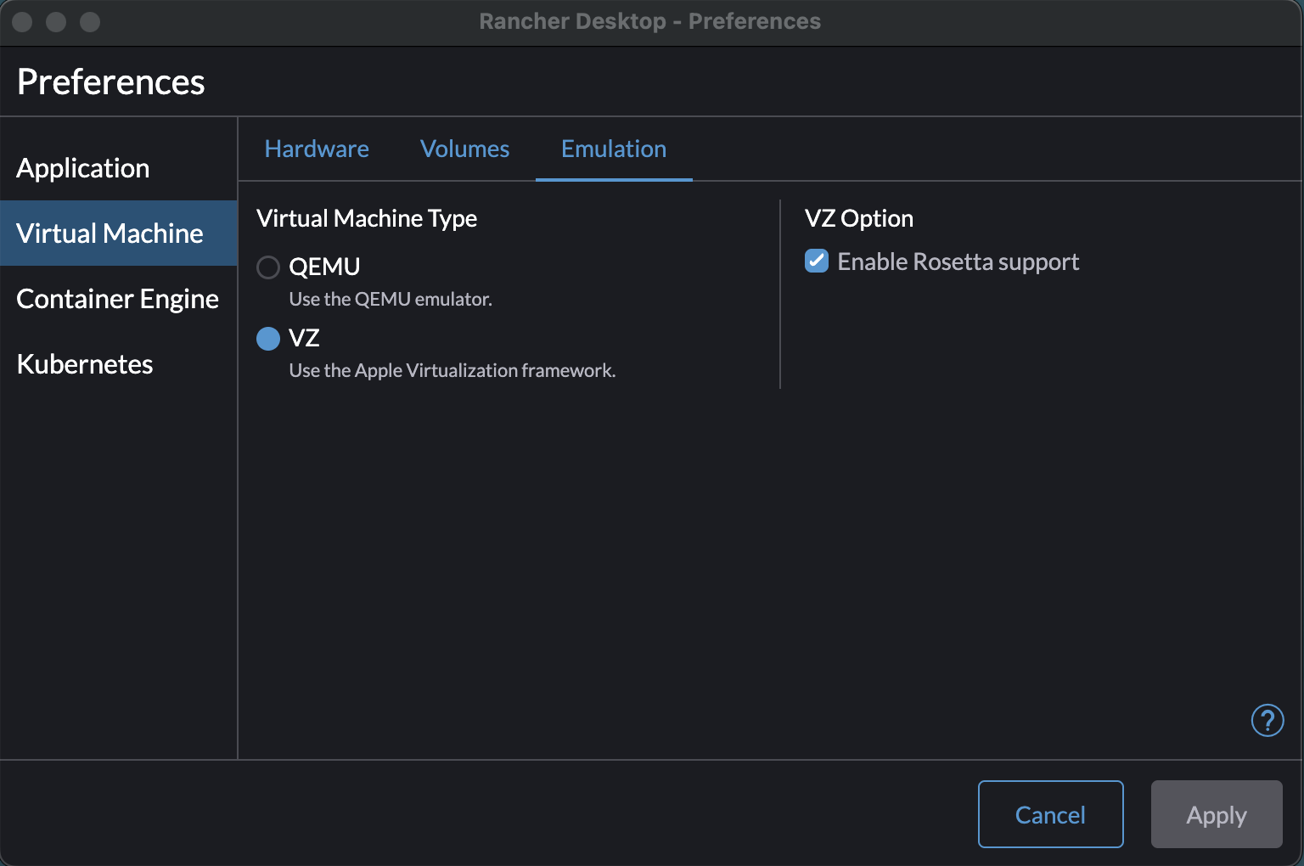The image size is (1304, 866).
Task: Click the Rancher Desktop title bar text
Action: pyautogui.click(x=651, y=21)
